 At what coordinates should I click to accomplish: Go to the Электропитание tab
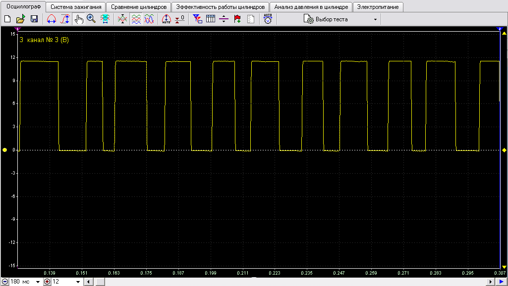(378, 7)
